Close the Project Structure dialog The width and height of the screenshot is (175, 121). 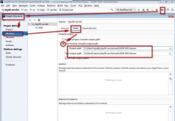pyautogui.click(x=171, y=16)
